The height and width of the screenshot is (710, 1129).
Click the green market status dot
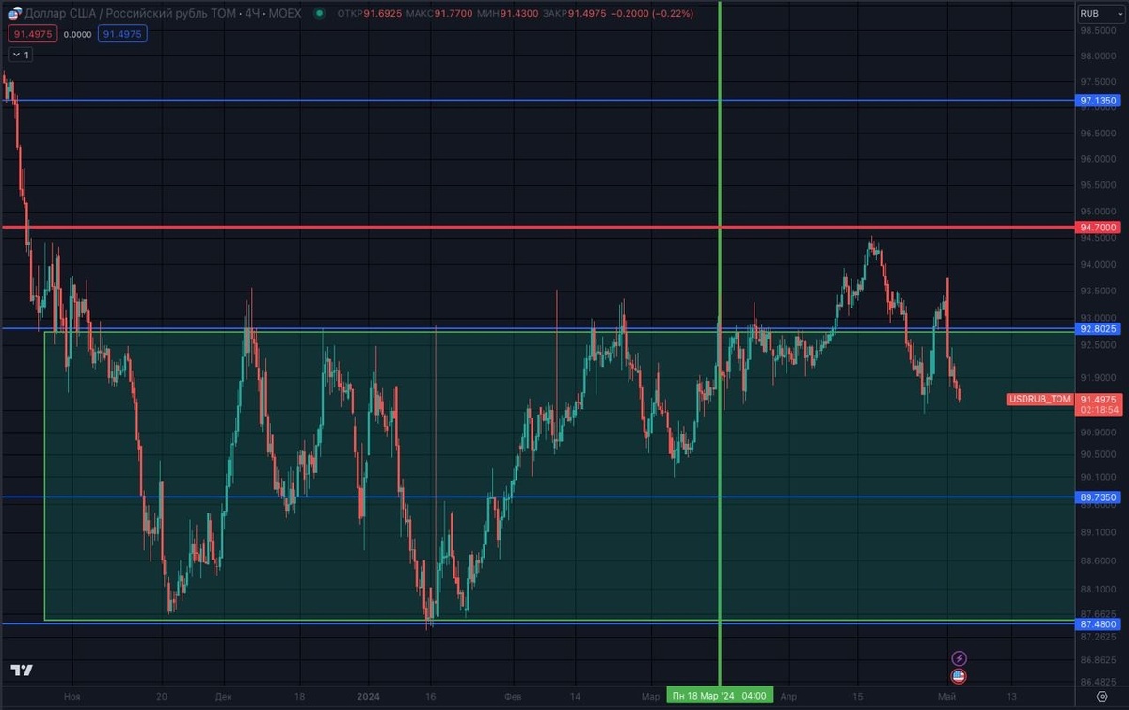(321, 13)
